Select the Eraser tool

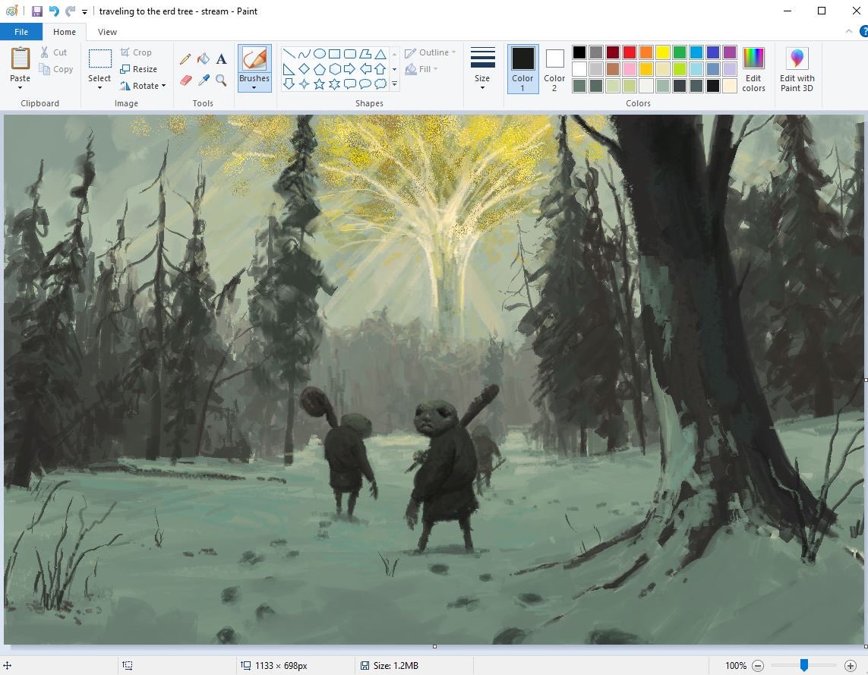click(x=185, y=80)
